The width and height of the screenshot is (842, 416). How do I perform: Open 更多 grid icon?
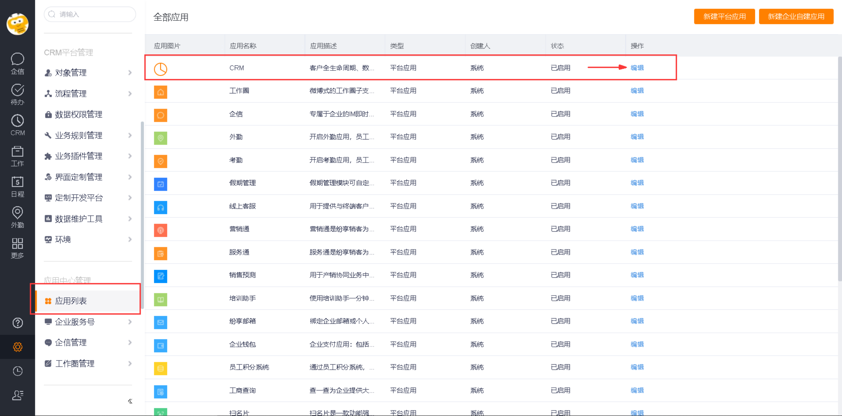(17, 248)
